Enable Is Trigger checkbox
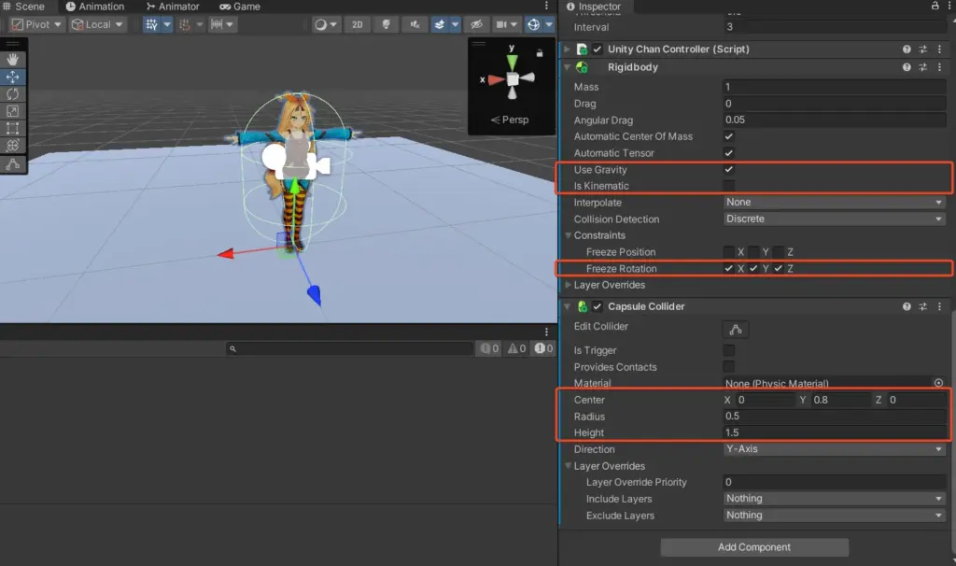 tap(728, 350)
